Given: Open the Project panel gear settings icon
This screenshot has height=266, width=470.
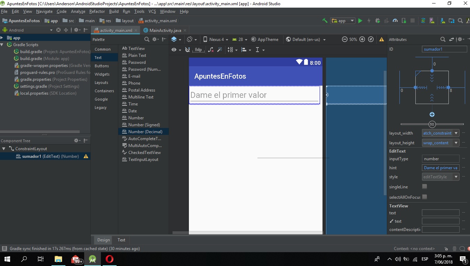Looking at the screenshot, I should coord(77,30).
